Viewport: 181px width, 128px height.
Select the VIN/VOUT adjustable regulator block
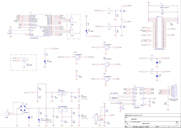click(63, 110)
